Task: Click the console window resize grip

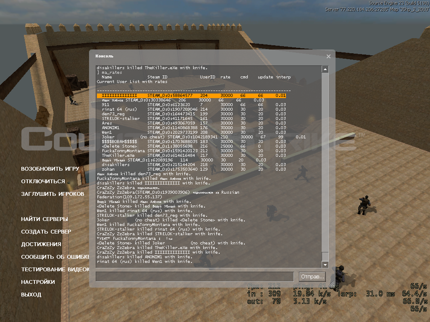Action: [332, 284]
